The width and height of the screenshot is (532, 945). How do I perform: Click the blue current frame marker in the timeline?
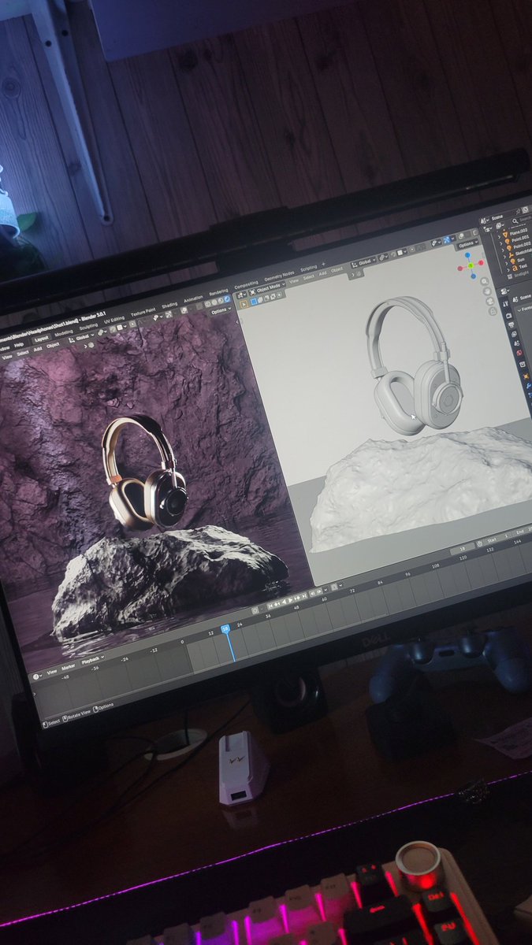click(225, 628)
